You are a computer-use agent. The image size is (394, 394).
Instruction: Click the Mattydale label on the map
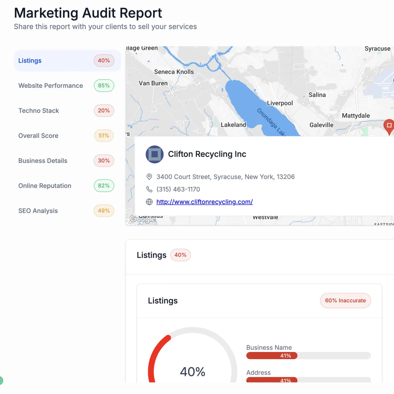point(356,116)
